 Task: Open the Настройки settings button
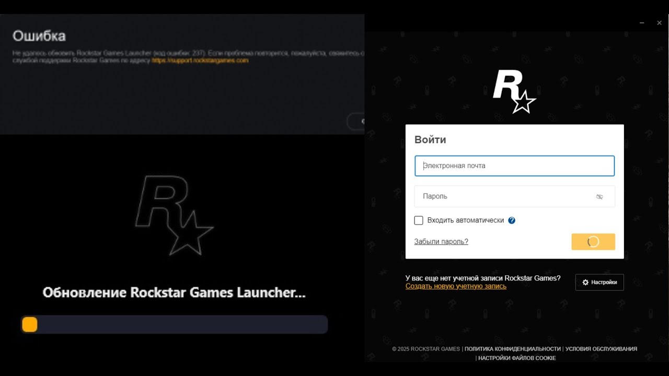click(x=599, y=282)
